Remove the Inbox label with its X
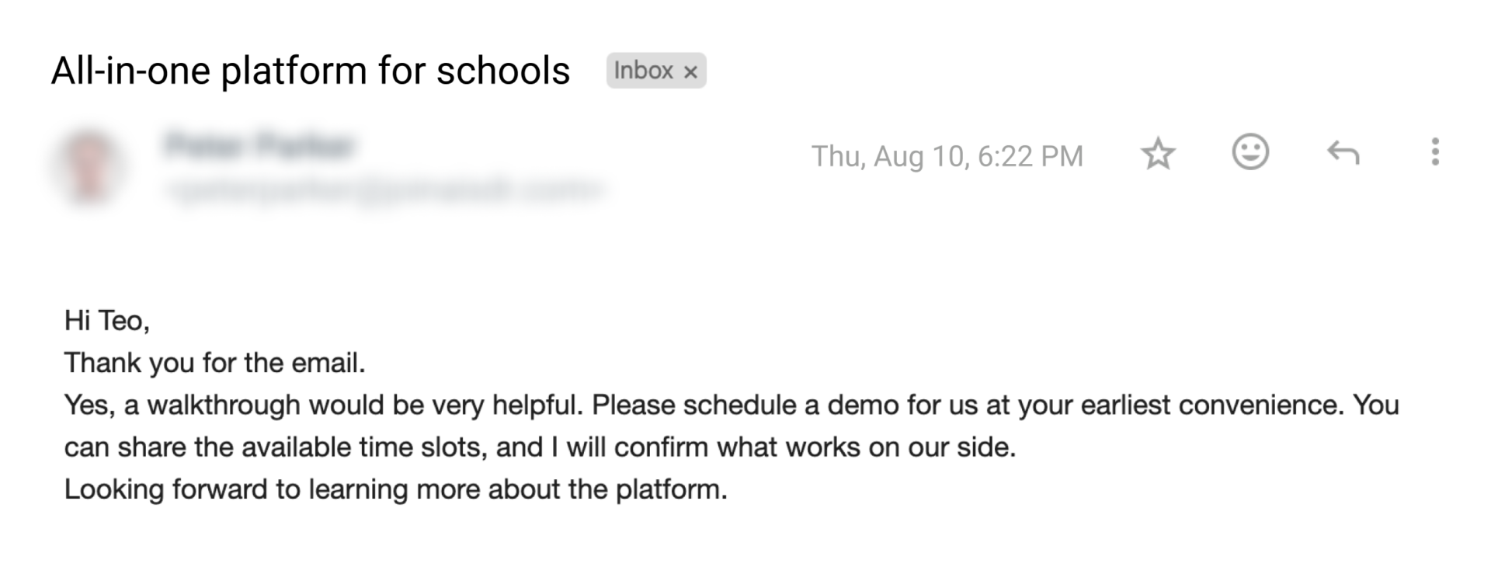The width and height of the screenshot is (1491, 581). point(690,72)
